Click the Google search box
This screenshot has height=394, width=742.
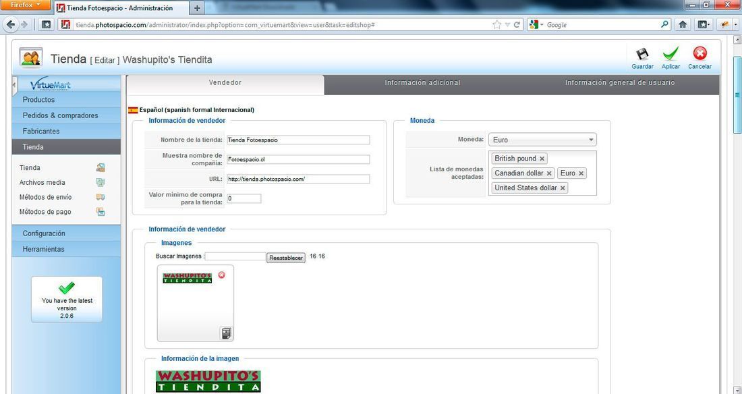(x=602, y=24)
